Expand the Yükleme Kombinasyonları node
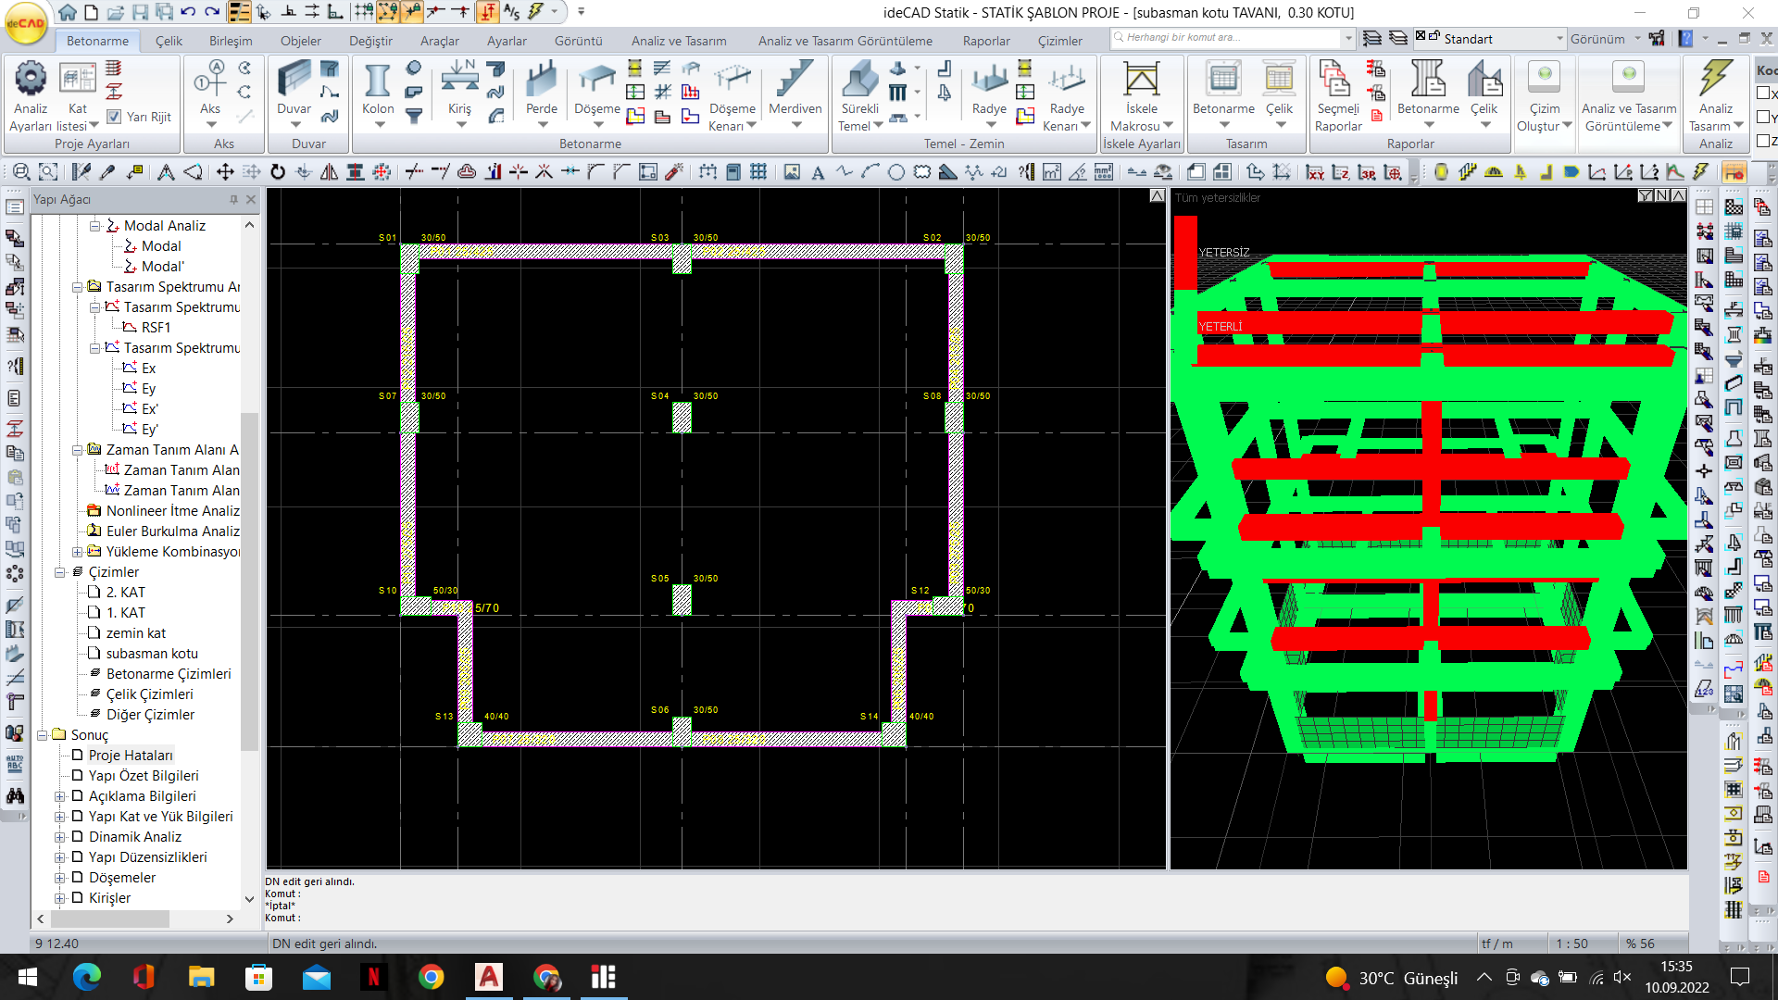 click(78, 552)
